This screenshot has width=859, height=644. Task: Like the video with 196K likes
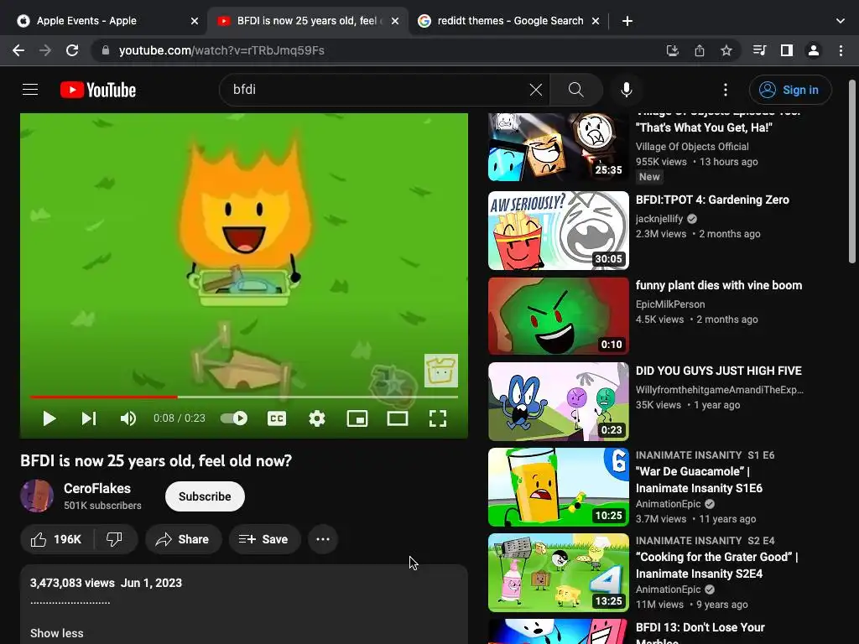pyautogui.click(x=56, y=539)
